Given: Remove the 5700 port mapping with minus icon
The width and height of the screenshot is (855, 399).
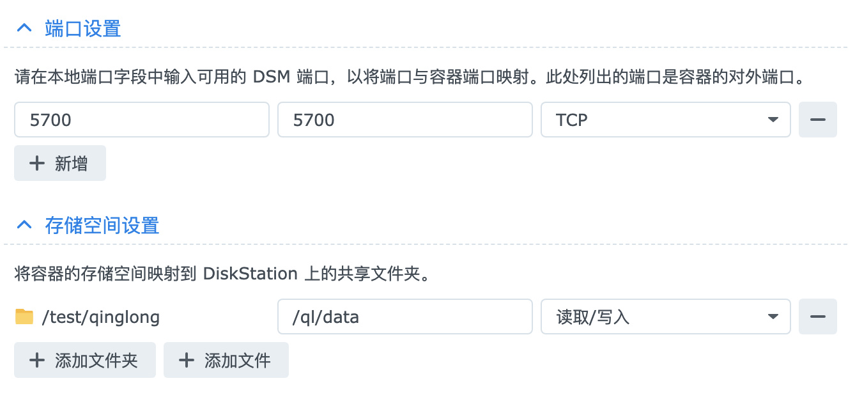Looking at the screenshot, I should (818, 120).
